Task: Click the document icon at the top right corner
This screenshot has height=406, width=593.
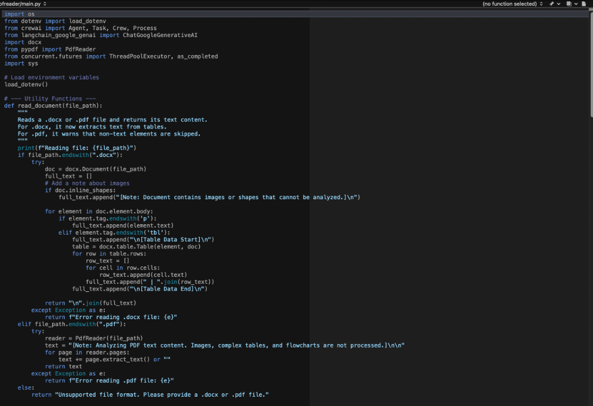Action: coord(584,3)
